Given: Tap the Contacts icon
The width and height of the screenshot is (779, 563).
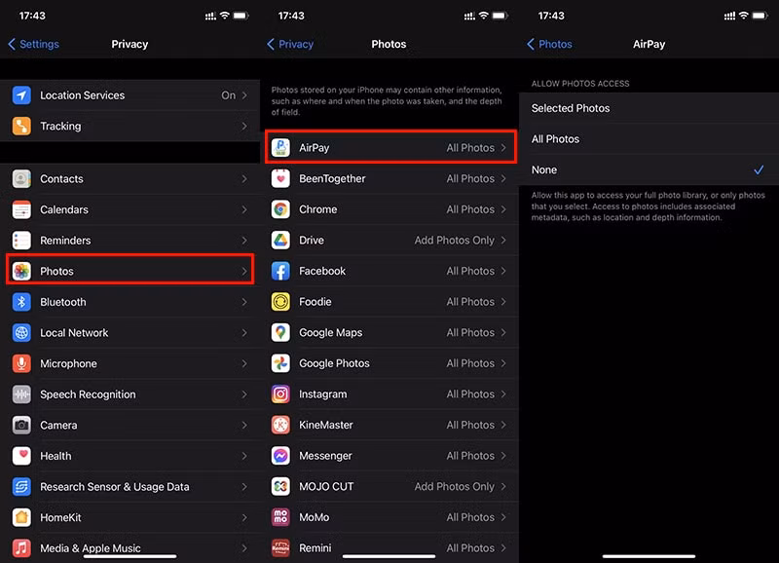Looking at the screenshot, I should [21, 179].
